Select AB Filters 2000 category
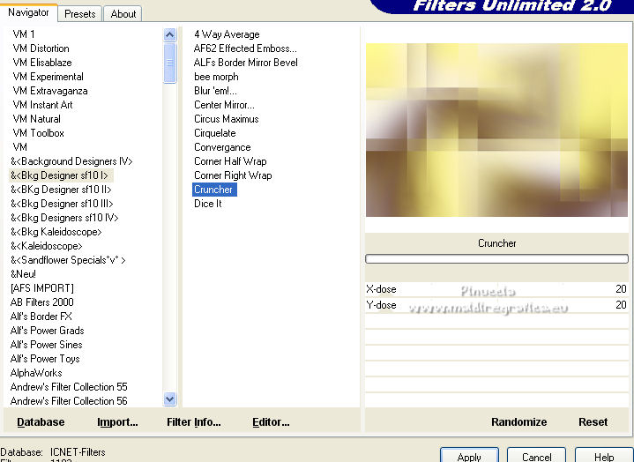 click(42, 302)
